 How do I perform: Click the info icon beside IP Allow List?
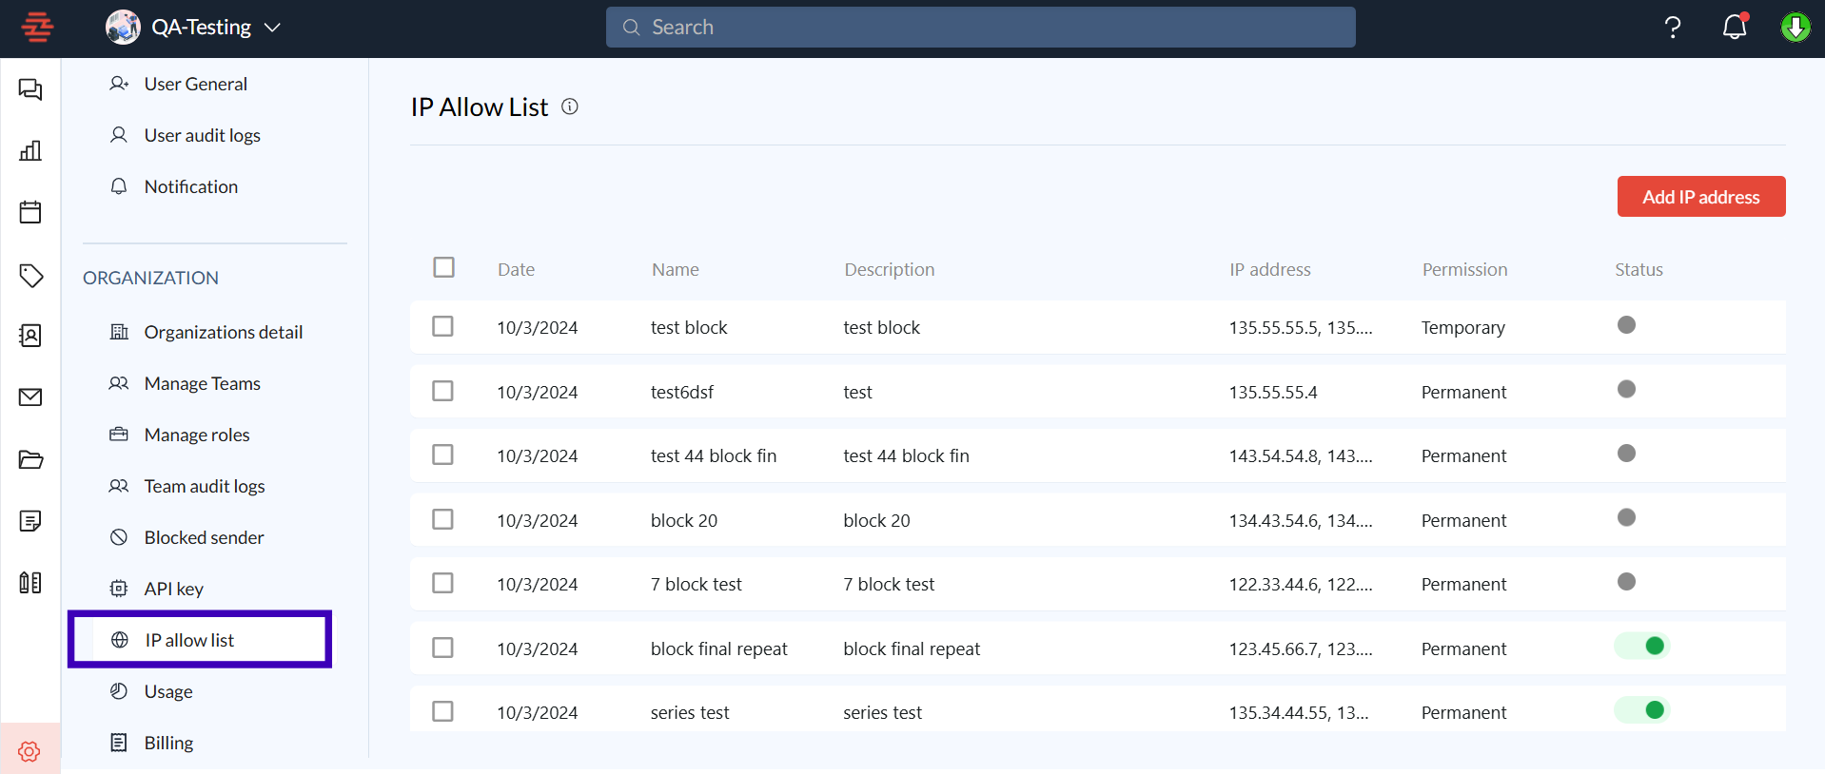[x=570, y=106]
